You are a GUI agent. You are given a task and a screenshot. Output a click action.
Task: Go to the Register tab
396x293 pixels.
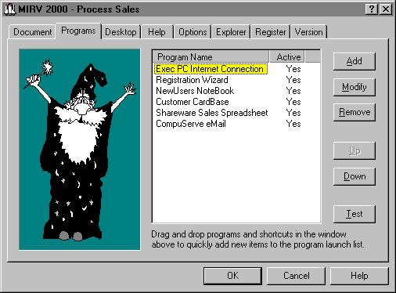270,32
